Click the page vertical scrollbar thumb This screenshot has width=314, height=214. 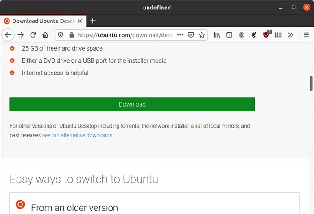tap(311, 83)
